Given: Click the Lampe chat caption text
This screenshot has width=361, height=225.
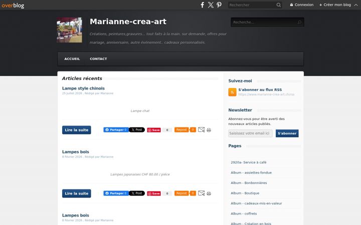Looking at the screenshot, I should (x=140, y=111).
